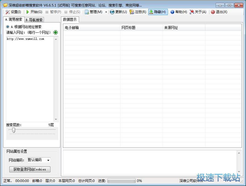Click the 本层网页:0 status entry

tap(67, 181)
